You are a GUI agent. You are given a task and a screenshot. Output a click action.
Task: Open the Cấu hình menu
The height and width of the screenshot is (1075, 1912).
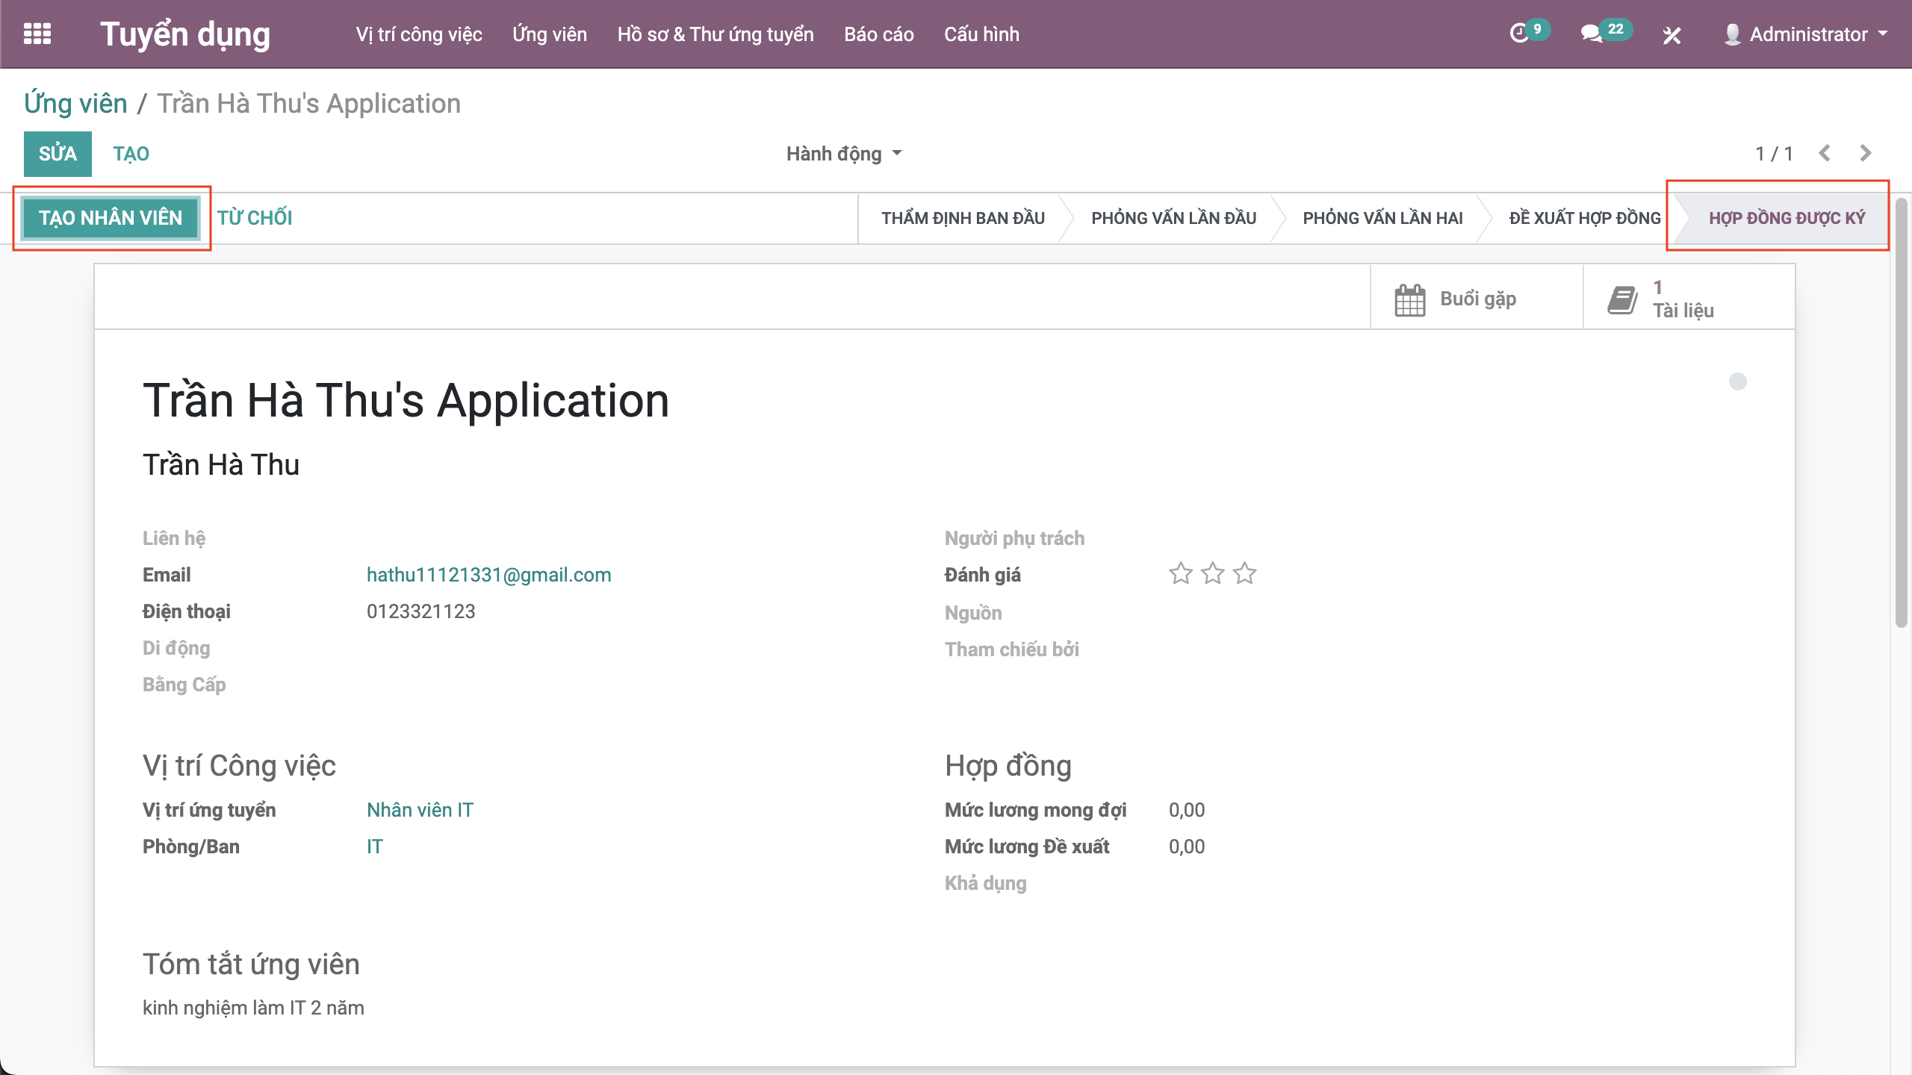tap(981, 34)
